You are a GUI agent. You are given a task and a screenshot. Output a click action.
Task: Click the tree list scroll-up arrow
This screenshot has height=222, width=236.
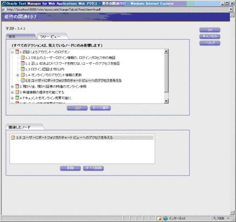point(166,51)
